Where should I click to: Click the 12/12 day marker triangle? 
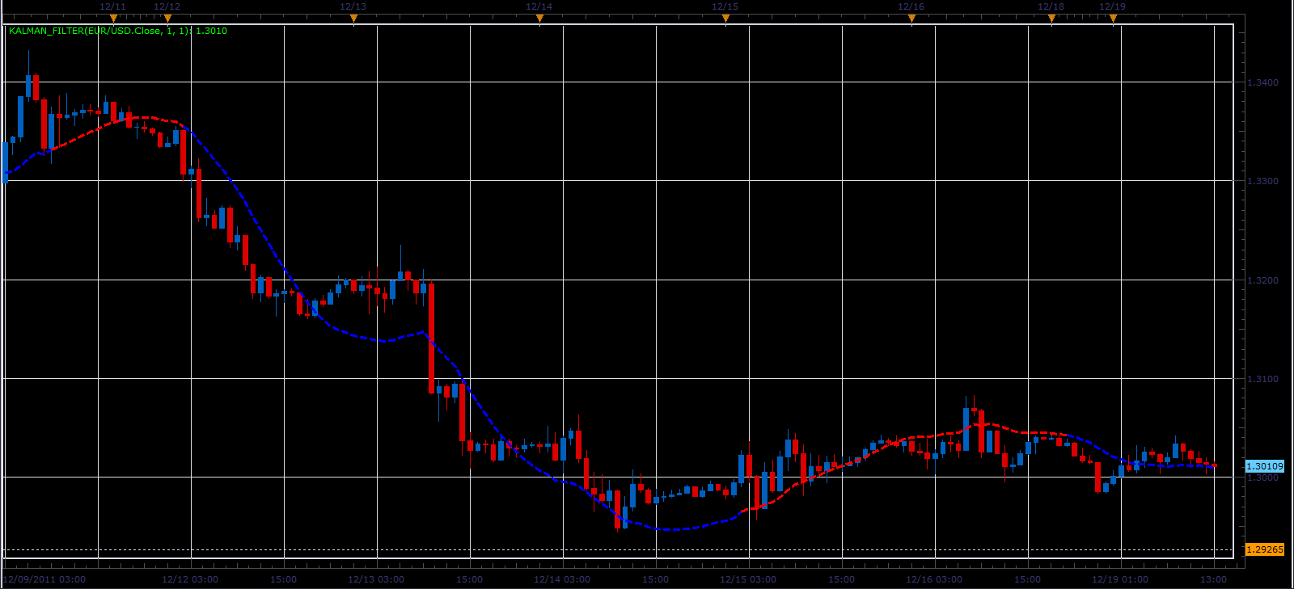tap(167, 19)
